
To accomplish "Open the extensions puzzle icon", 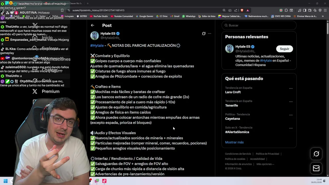I will [x=286, y=10].
